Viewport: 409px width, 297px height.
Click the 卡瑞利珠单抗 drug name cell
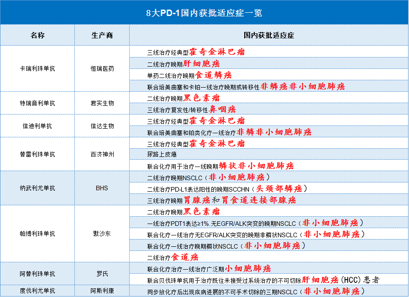coord(37,68)
